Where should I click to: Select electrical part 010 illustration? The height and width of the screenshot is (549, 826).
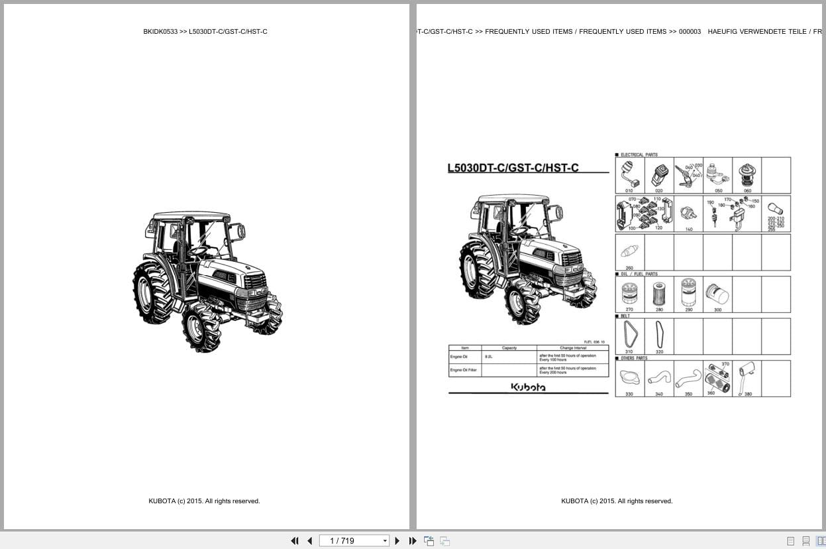click(x=629, y=174)
